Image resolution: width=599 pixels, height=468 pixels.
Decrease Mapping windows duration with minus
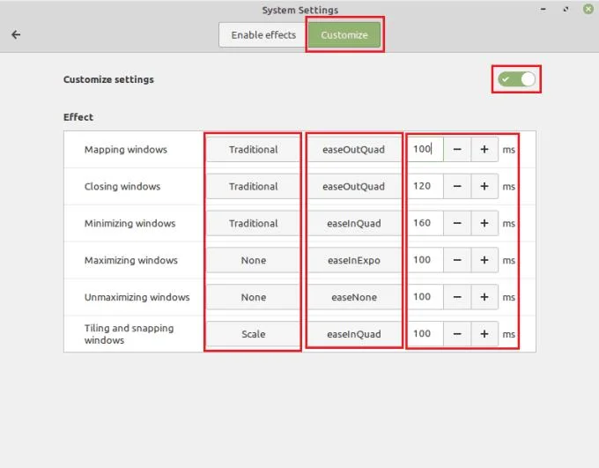457,150
